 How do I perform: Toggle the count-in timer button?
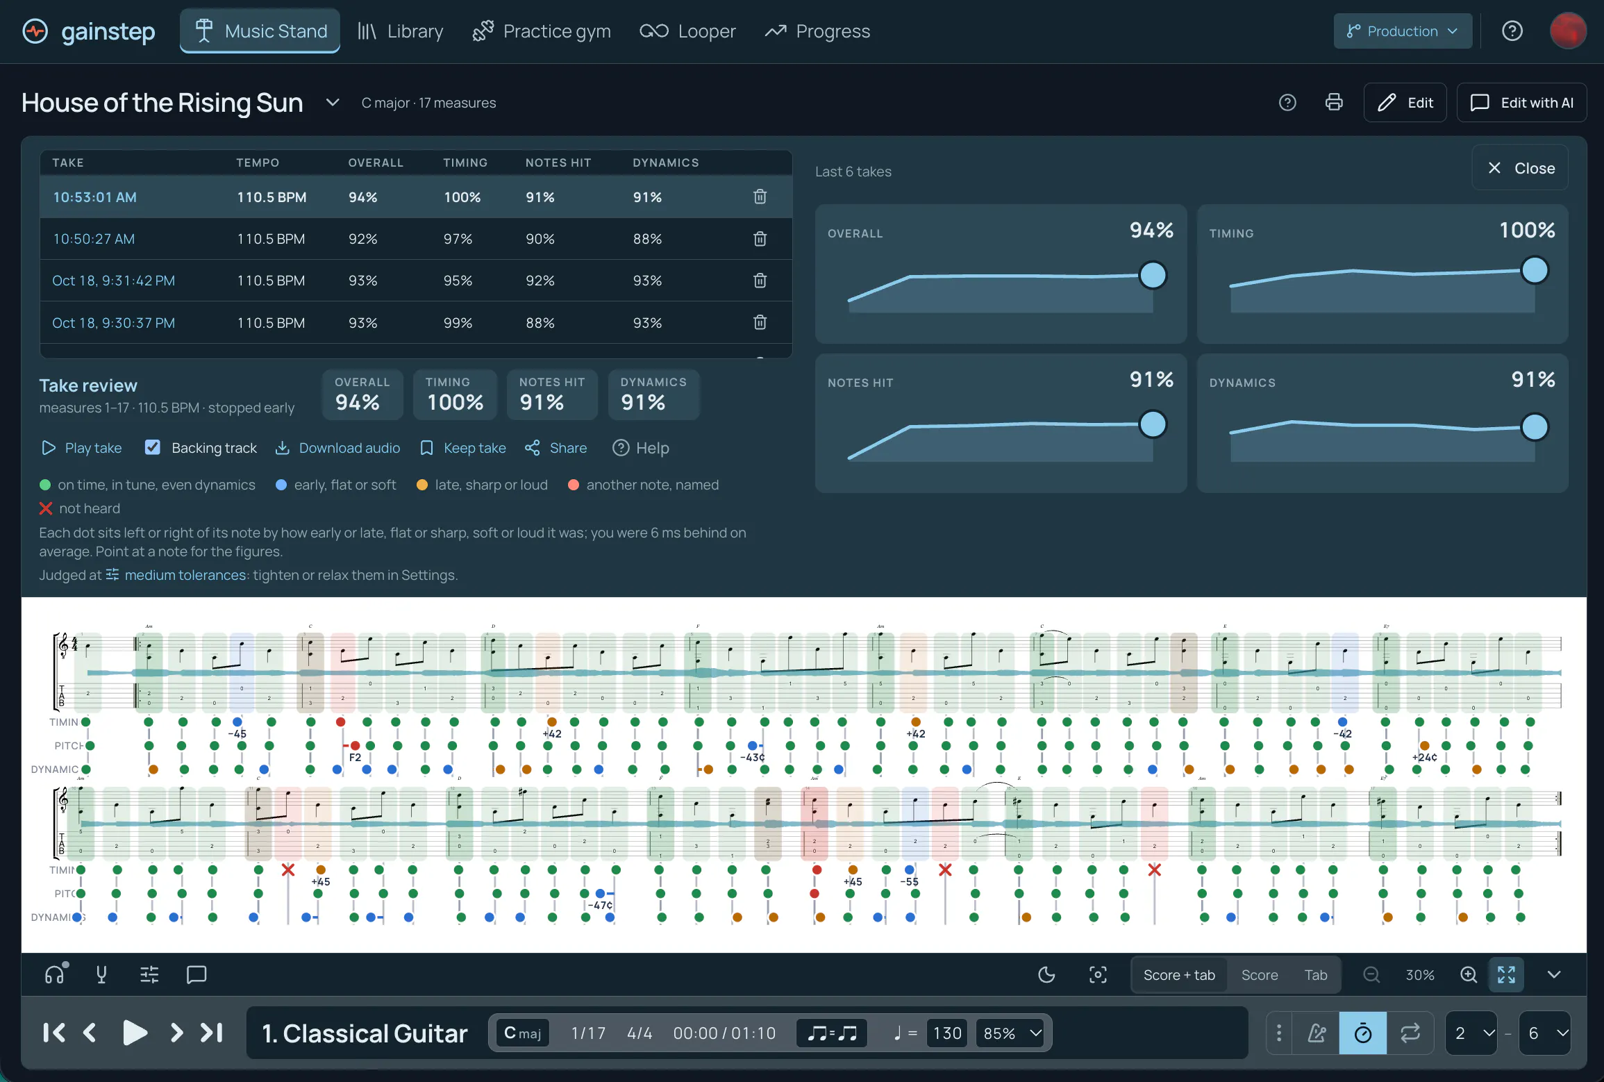[1363, 1033]
